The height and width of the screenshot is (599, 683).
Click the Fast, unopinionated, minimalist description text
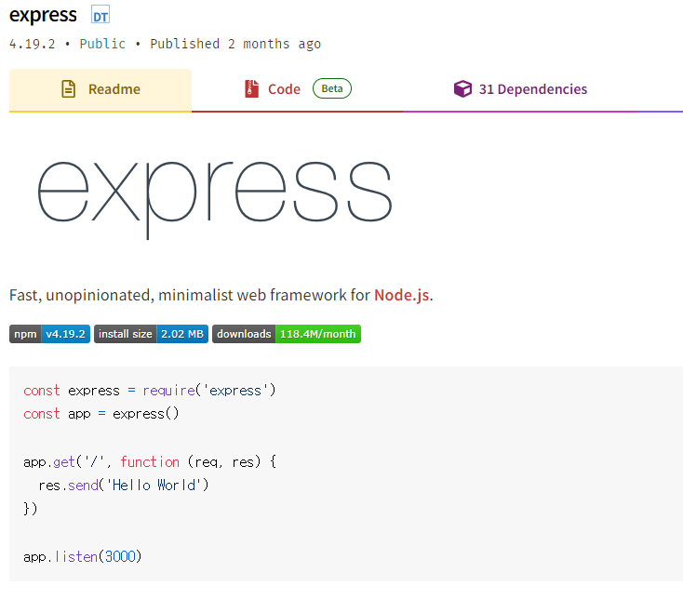point(221,295)
